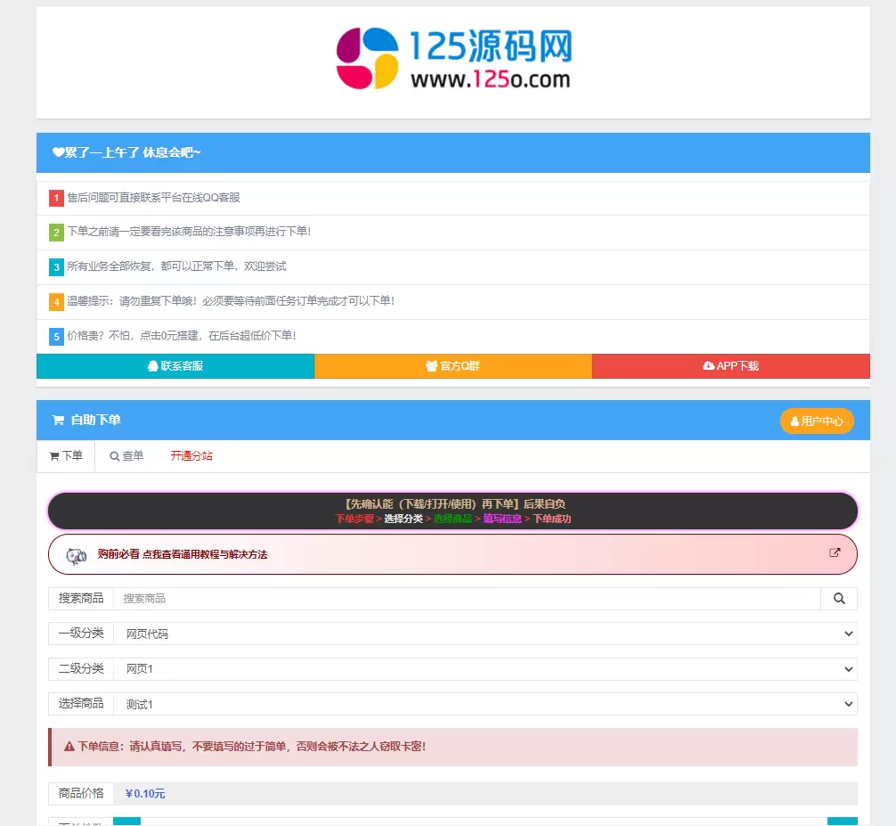This screenshot has width=896, height=826.
Task: Open external link icon in 购前必看 banner
Action: tap(835, 552)
